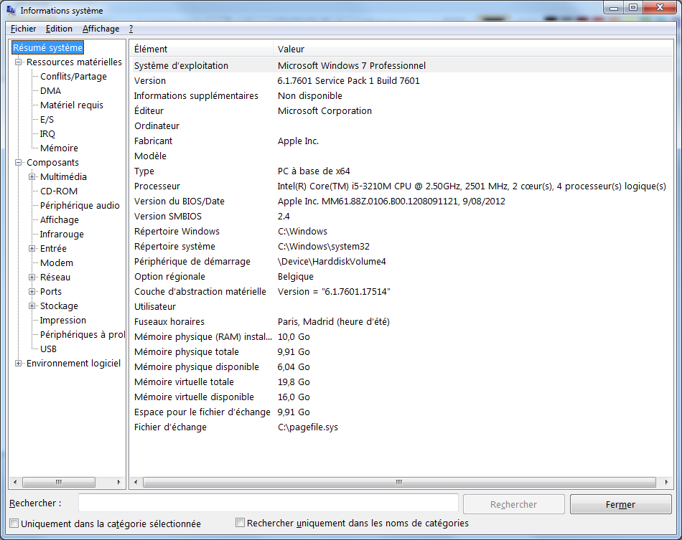Expand the Stockage node
The image size is (682, 540).
pyautogui.click(x=32, y=305)
